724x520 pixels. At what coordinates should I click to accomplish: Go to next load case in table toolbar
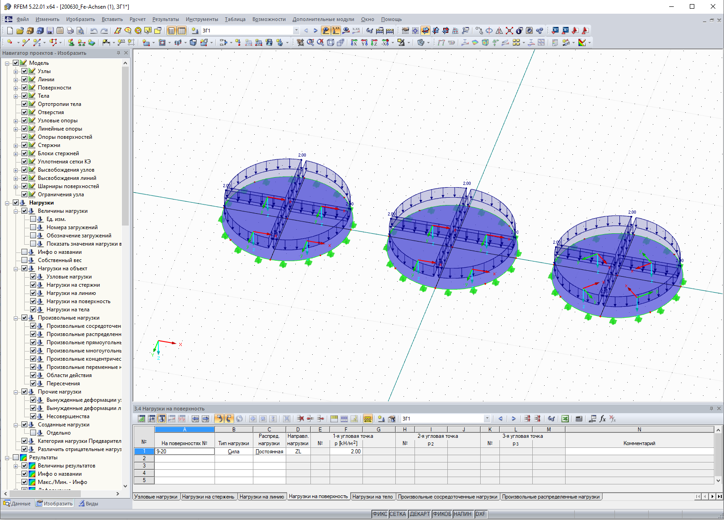[x=514, y=419]
